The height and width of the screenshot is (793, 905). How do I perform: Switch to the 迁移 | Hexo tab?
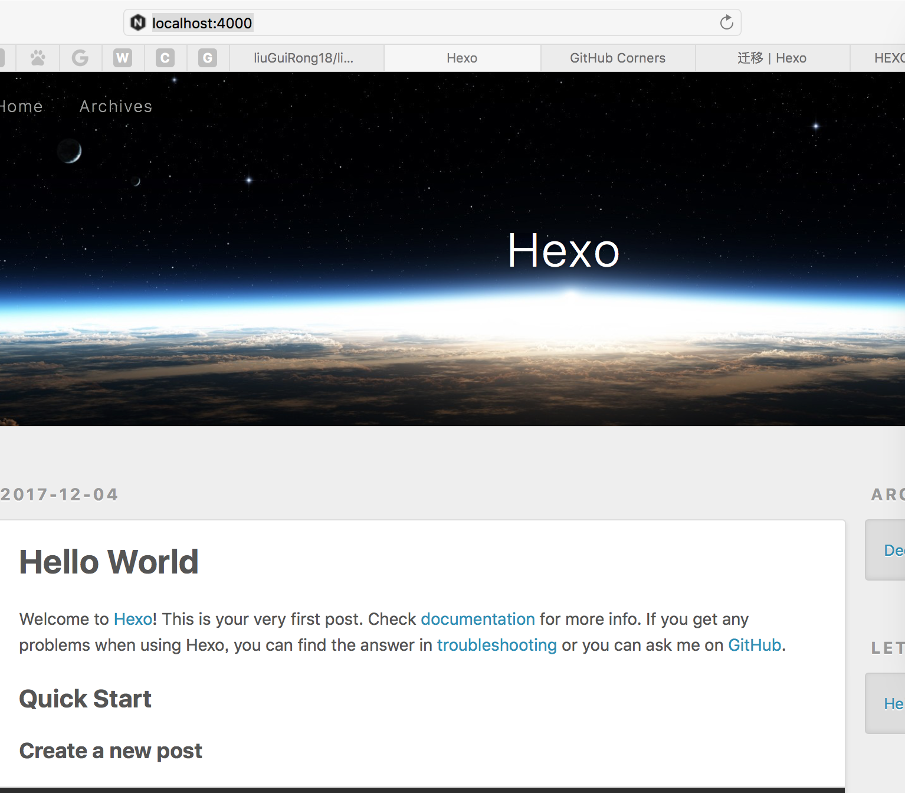click(772, 58)
